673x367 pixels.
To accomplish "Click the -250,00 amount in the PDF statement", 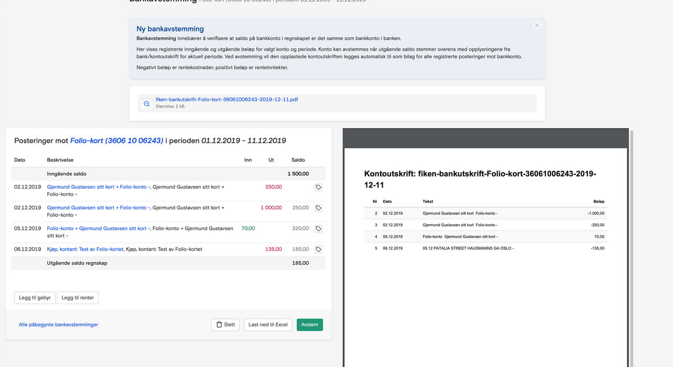I will coord(598,225).
